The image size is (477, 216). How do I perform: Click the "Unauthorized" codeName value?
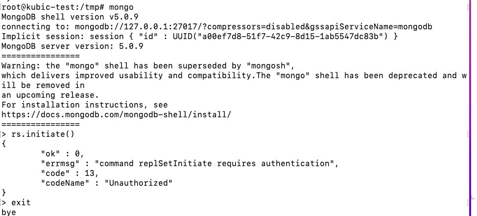[139, 183]
